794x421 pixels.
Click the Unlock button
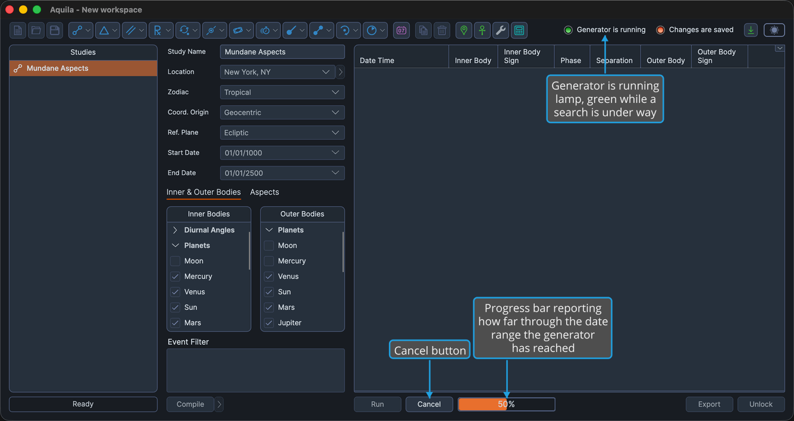761,404
